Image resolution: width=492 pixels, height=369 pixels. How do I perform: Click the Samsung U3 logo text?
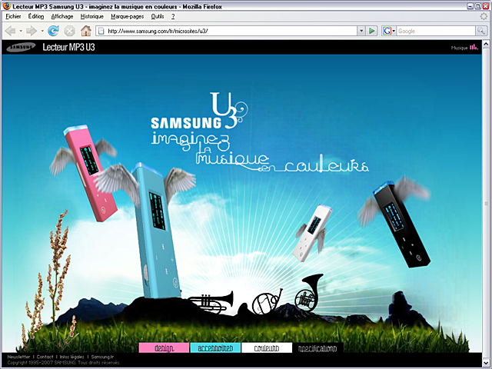pos(198,111)
